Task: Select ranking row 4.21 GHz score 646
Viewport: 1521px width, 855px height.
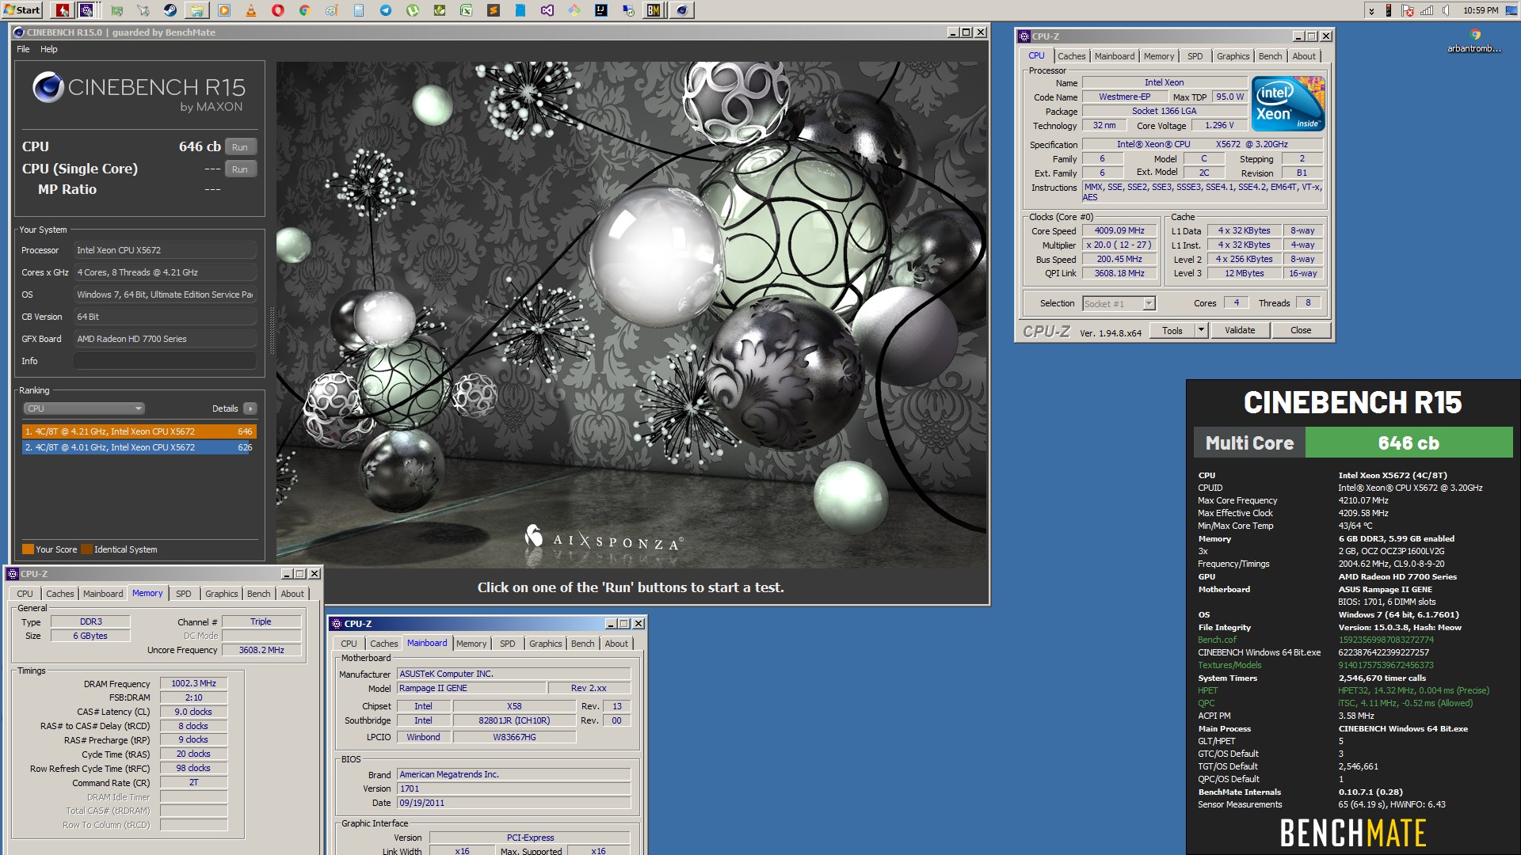Action: point(139,431)
